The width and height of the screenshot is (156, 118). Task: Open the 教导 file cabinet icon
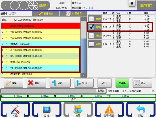pyautogui.click(x=78, y=109)
